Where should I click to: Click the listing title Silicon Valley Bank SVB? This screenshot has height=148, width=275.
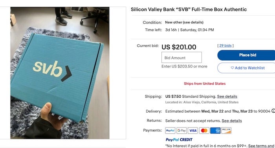click(189, 9)
